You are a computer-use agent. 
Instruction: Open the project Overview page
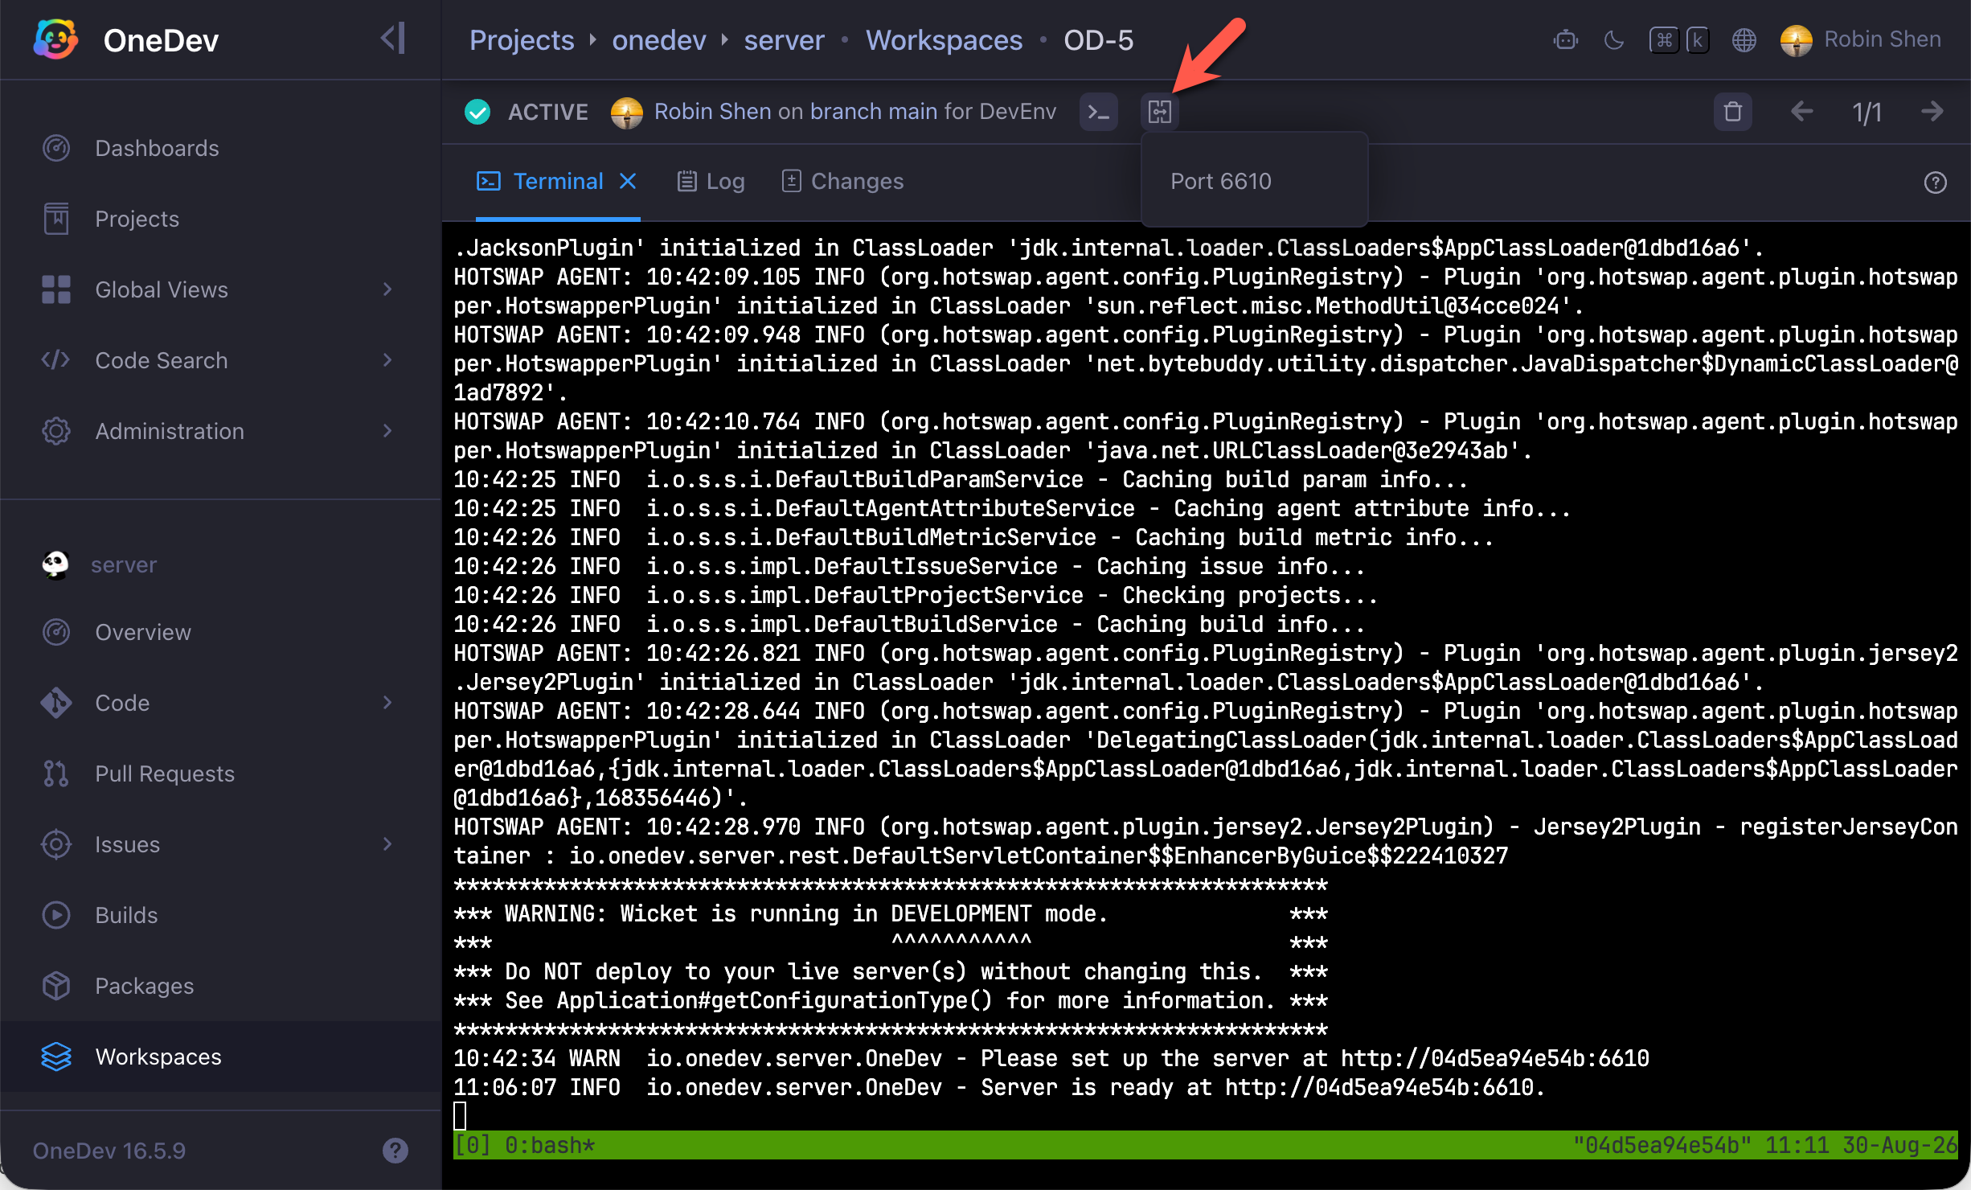(x=220, y=632)
